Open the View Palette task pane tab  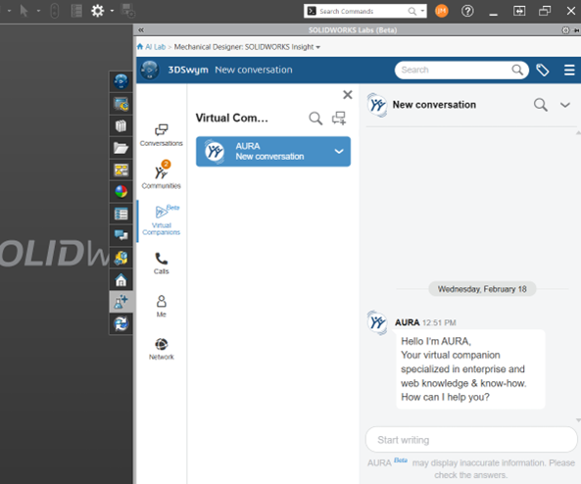tap(121, 170)
